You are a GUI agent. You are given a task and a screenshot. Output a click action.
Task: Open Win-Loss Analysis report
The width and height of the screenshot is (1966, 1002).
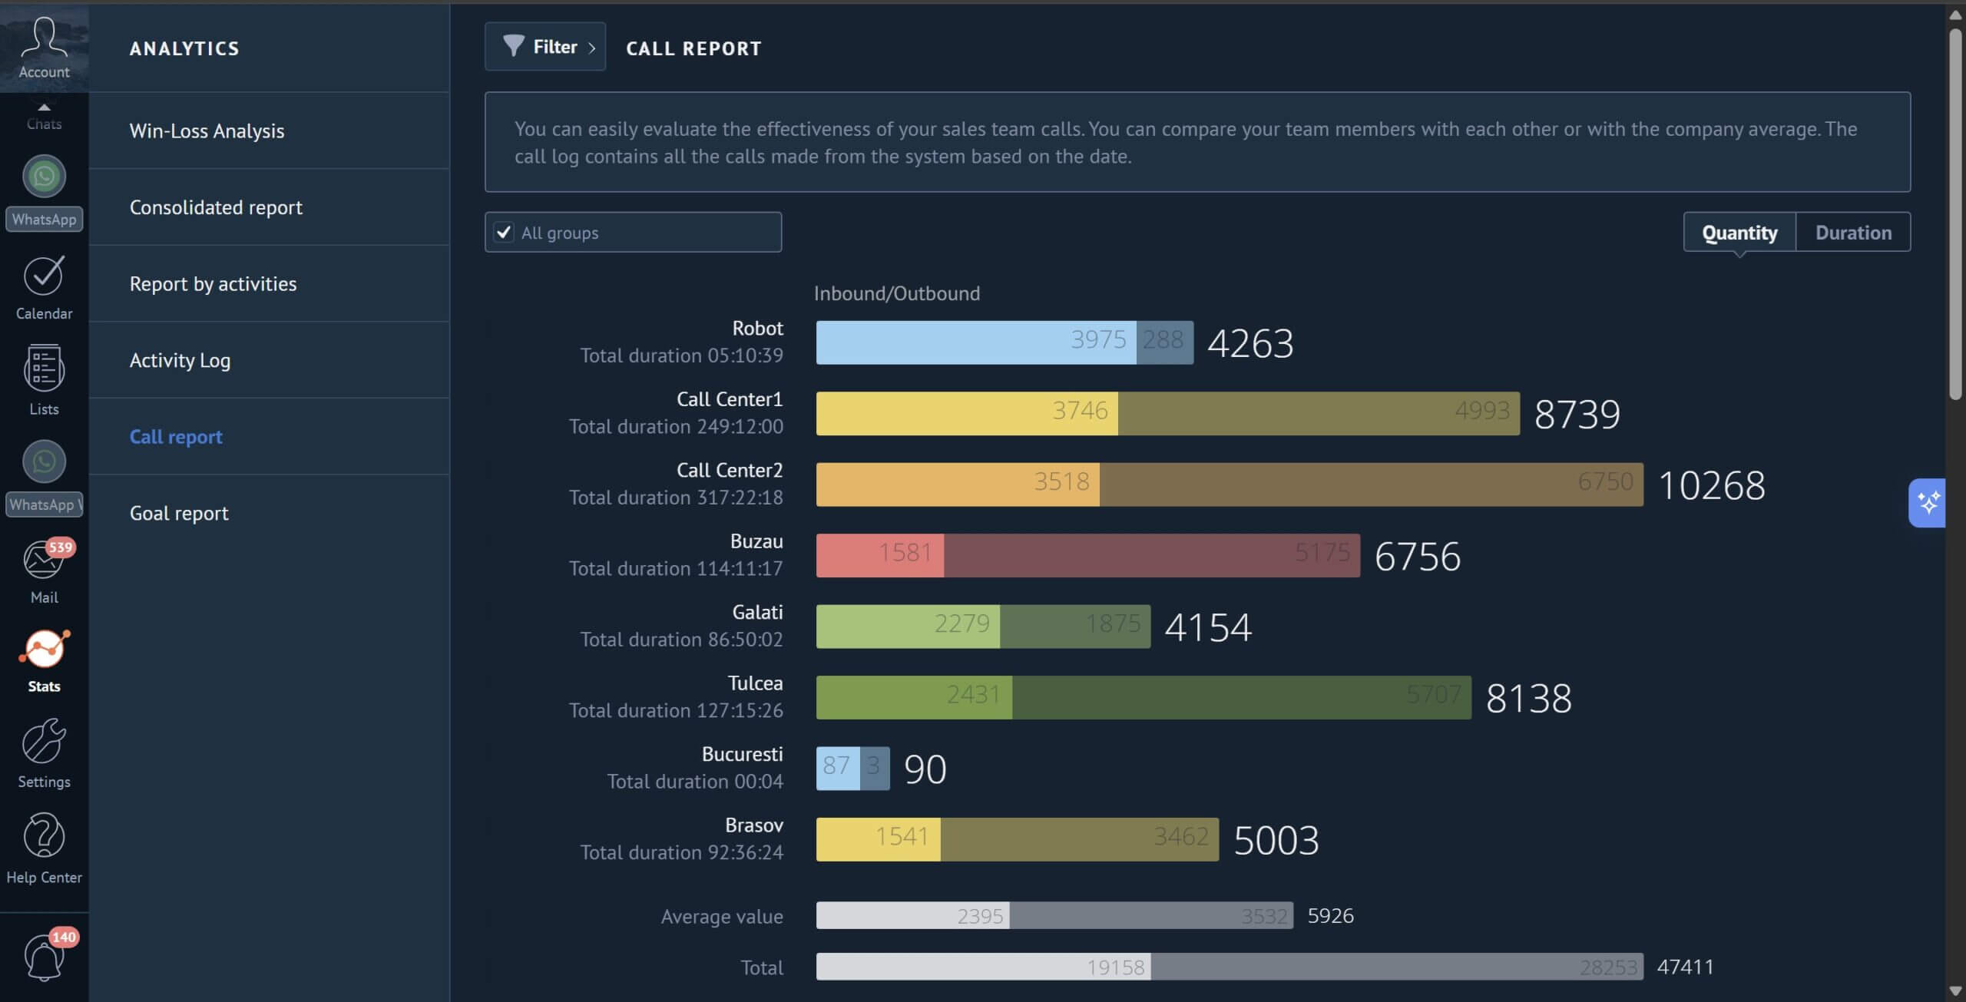[x=207, y=131]
